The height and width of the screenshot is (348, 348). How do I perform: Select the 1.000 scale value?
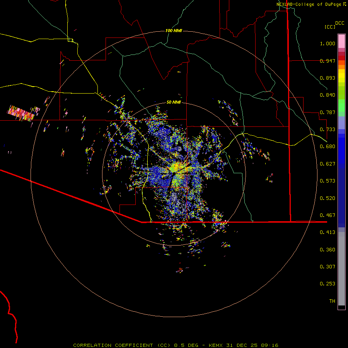pos(328,43)
